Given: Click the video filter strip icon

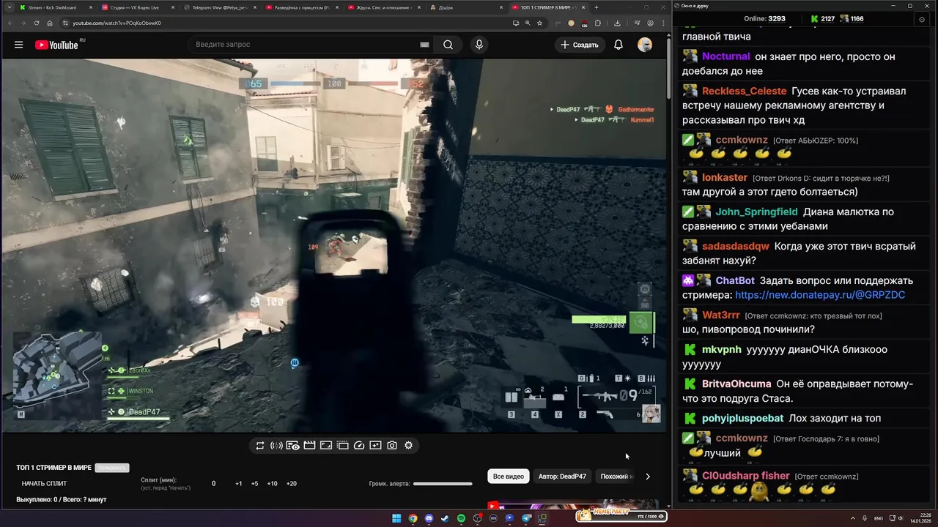Looking at the screenshot, I should [342, 445].
